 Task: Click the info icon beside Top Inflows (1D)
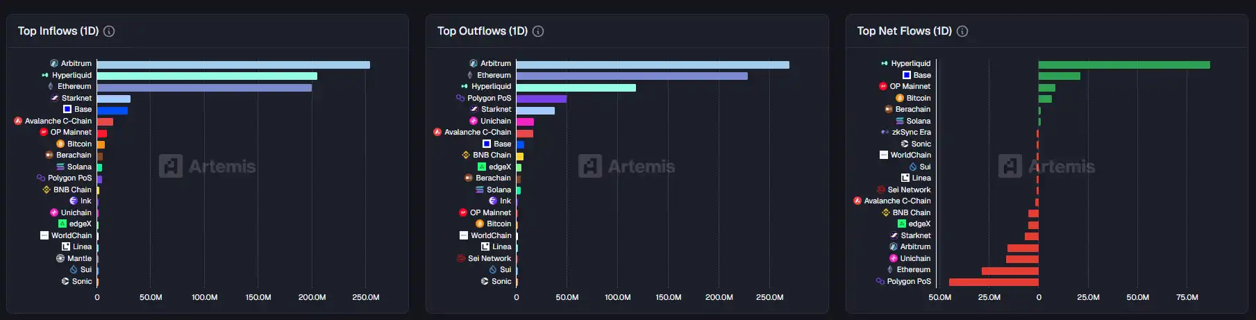(x=109, y=31)
